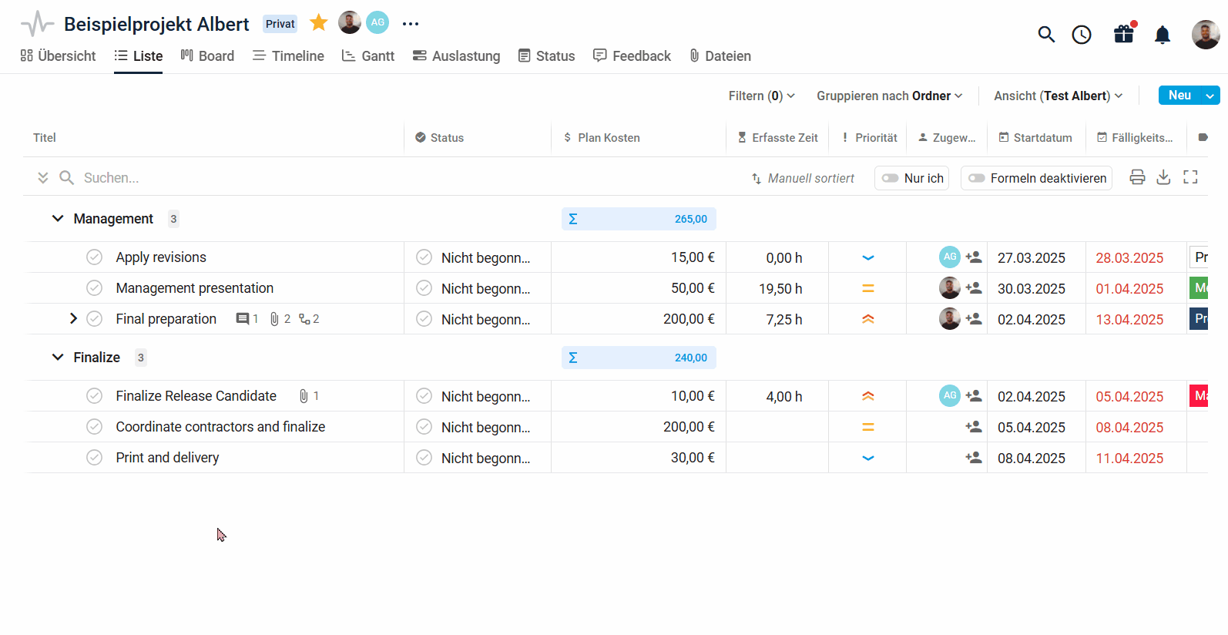
Task: Click the print icon in list toolbar
Action: [x=1137, y=177]
